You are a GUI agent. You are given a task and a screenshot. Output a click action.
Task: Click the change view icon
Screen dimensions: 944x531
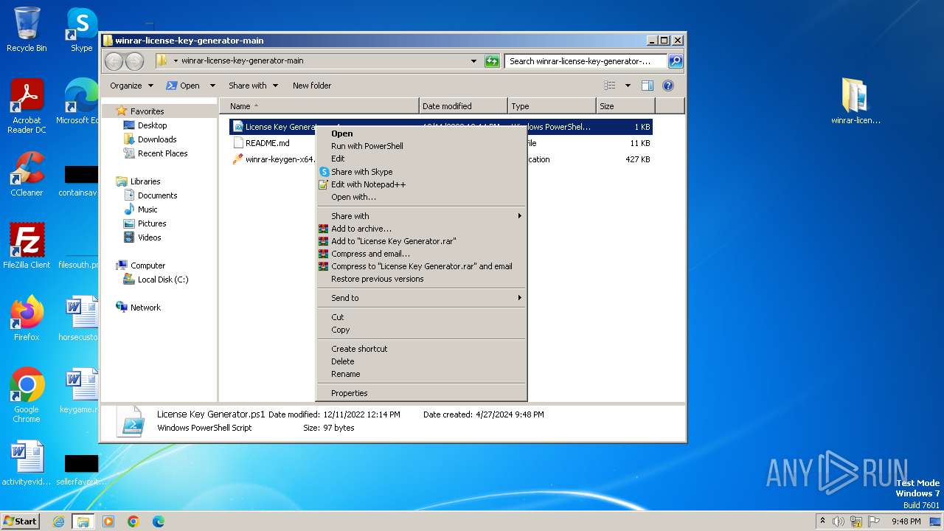click(610, 86)
